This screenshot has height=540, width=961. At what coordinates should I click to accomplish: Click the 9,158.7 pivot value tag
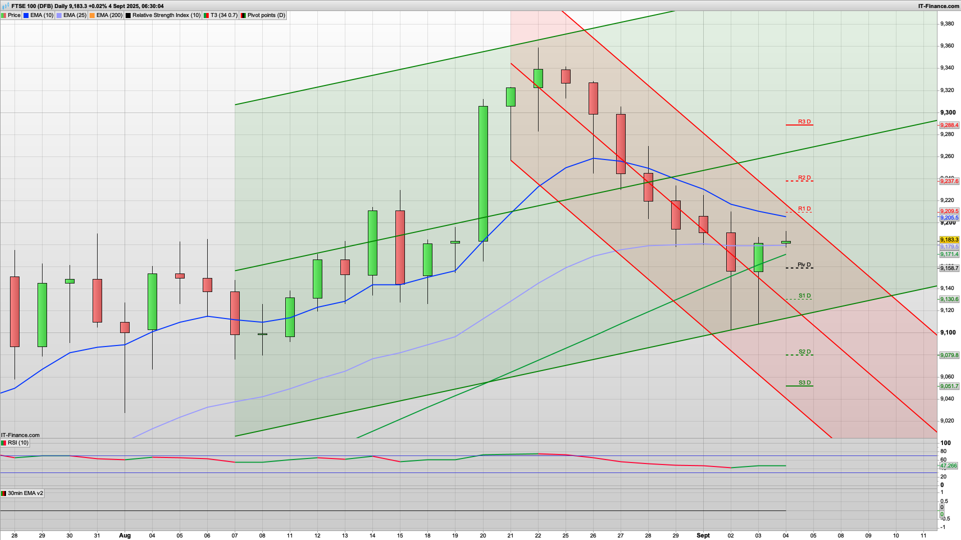(x=949, y=268)
